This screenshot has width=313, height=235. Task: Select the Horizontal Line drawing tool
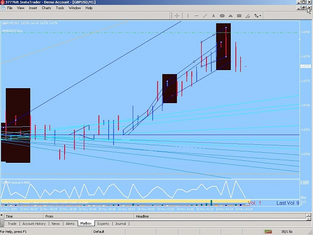(196, 16)
